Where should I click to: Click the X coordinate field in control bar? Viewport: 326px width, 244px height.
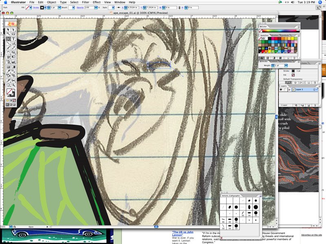pyautogui.click(x=133, y=8)
